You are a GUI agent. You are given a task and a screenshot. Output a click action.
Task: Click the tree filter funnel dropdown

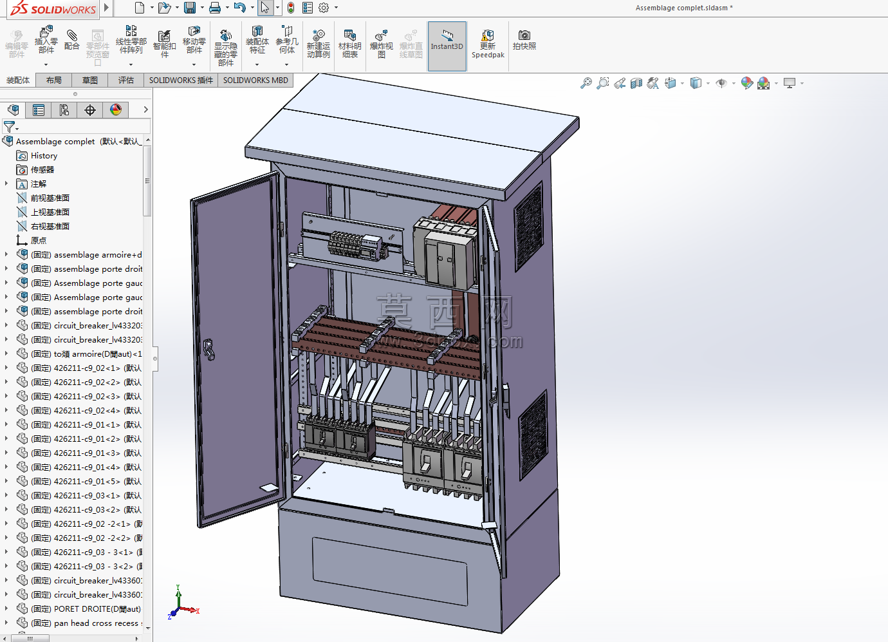[11, 127]
